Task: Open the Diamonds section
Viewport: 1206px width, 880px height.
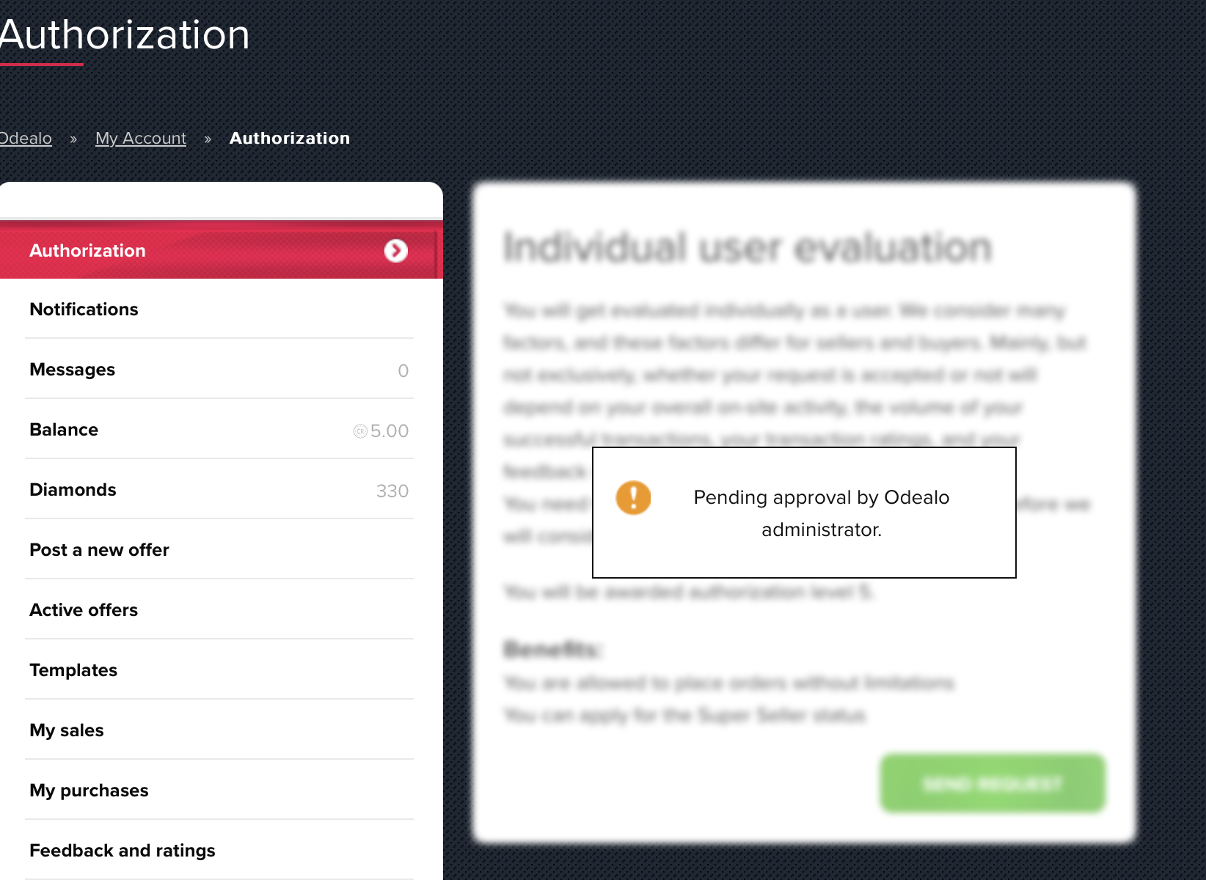Action: [219, 490]
